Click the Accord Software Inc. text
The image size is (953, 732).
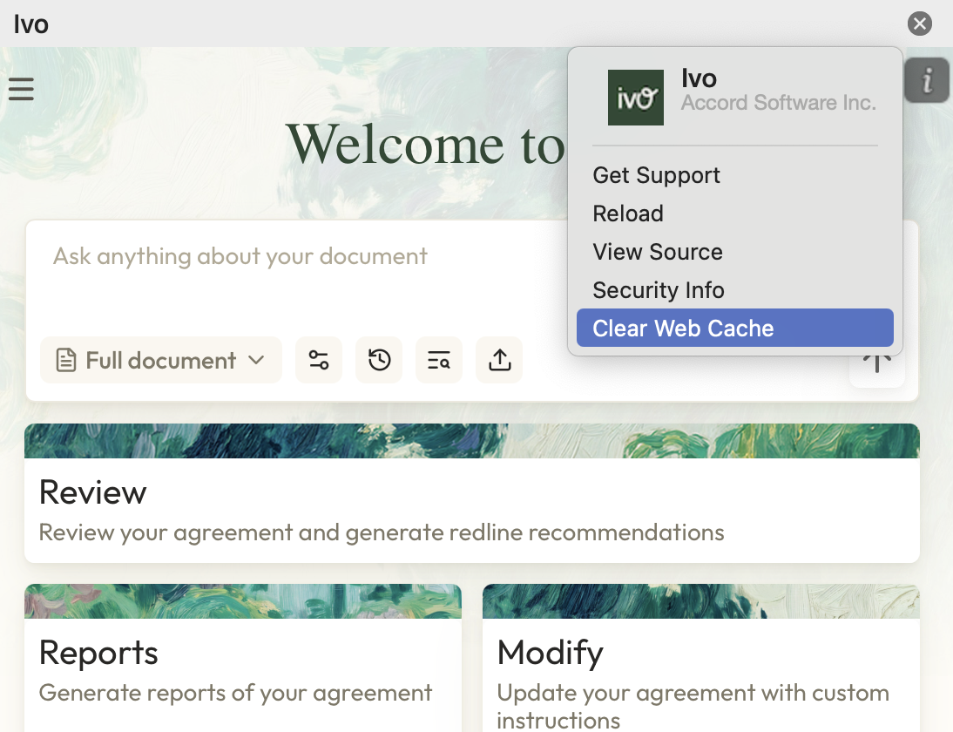coord(779,103)
